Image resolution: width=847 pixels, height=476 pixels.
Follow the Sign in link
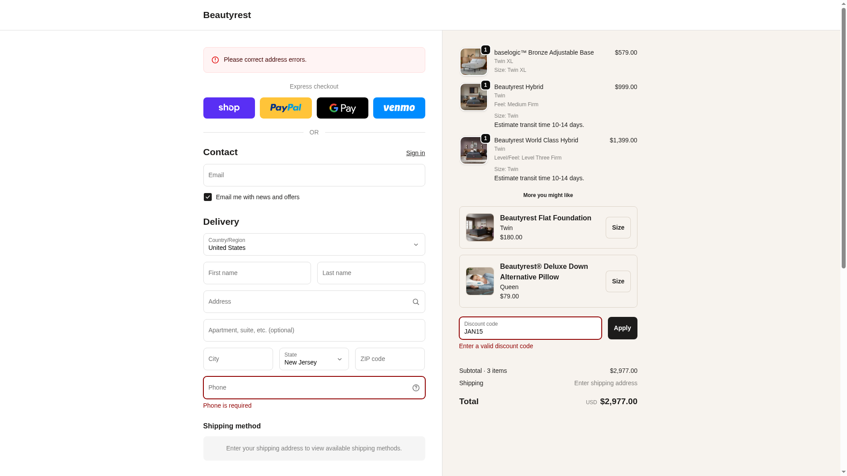416,153
